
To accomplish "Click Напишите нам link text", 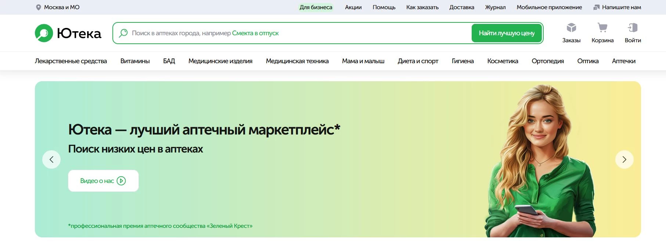I will tap(622, 7).
